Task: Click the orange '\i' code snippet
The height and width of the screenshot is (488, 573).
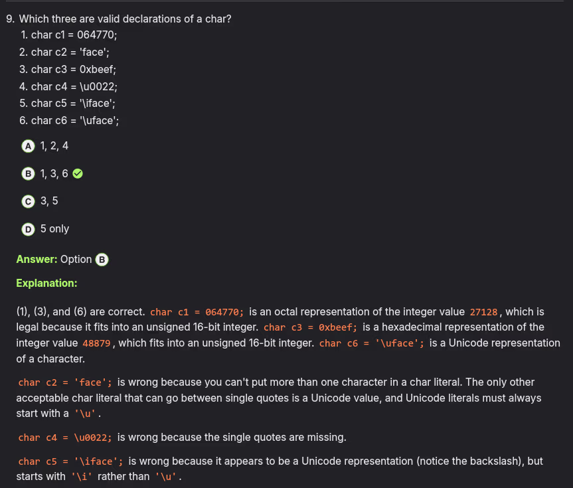Action: point(81,477)
